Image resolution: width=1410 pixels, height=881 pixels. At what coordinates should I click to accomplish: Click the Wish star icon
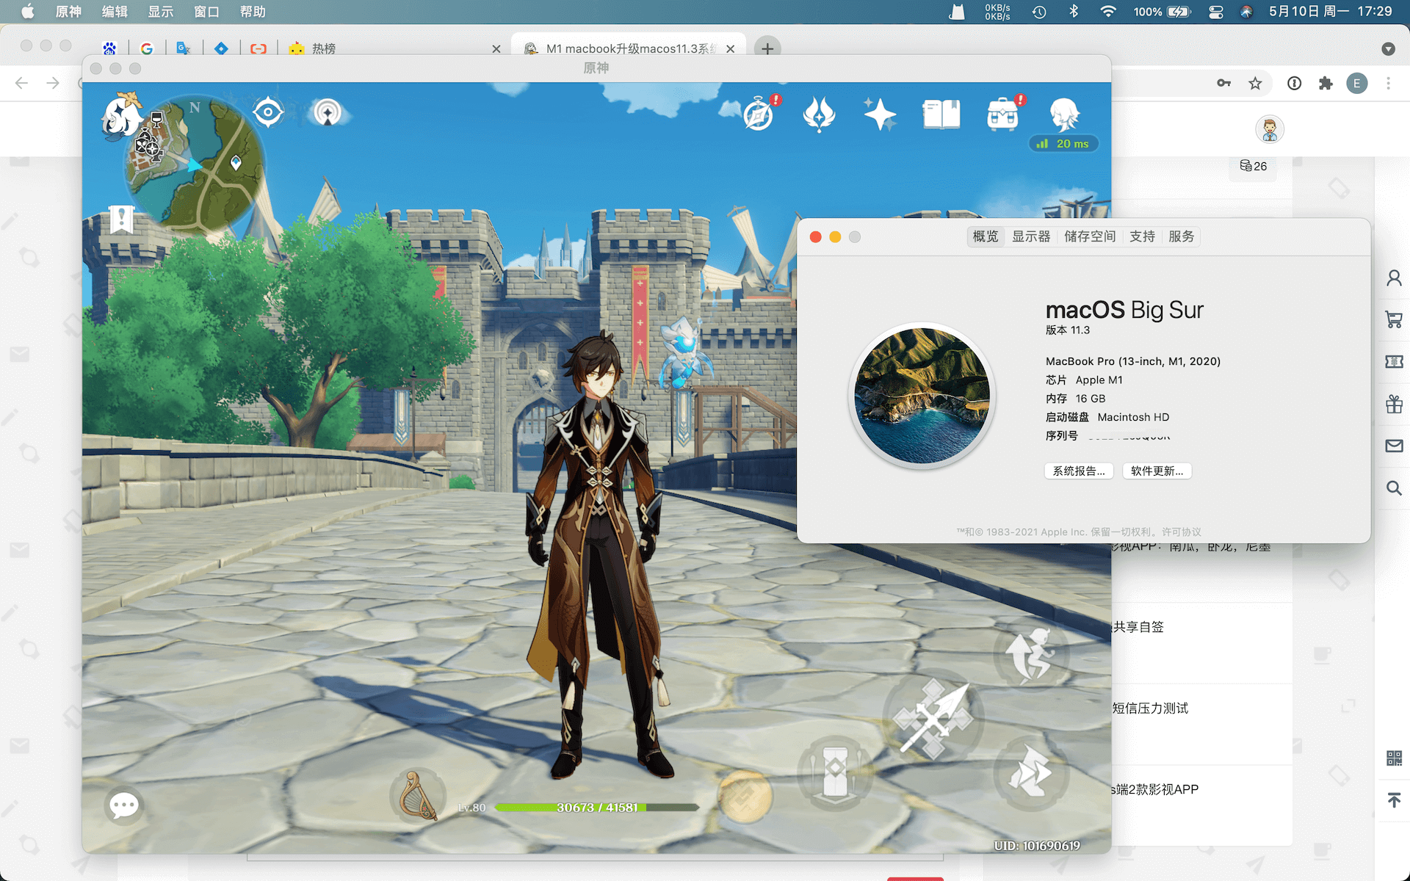point(880,115)
